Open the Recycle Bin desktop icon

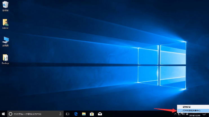click(x=5, y=5)
